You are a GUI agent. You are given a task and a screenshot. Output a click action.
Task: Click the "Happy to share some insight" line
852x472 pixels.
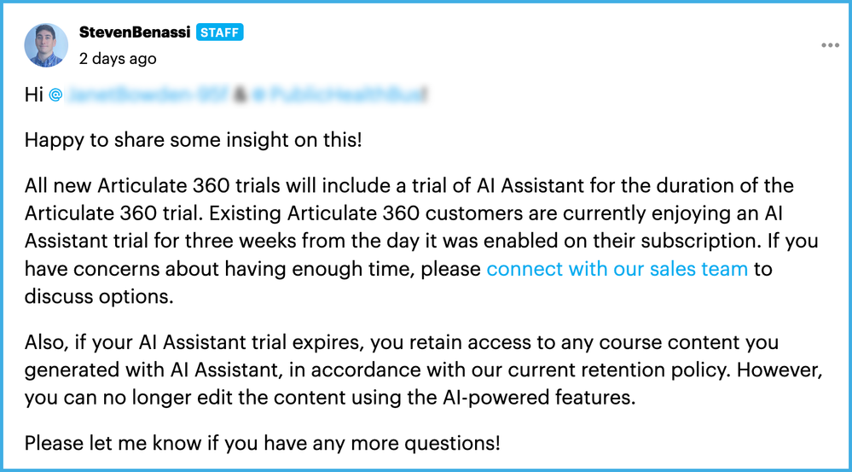pos(193,139)
